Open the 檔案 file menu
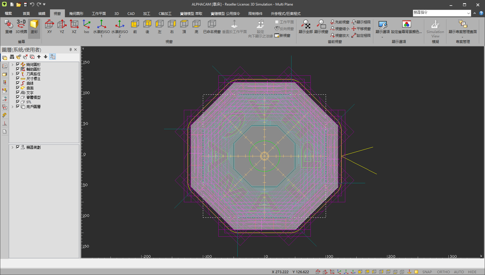The width and height of the screenshot is (485, 275). pos(8,13)
